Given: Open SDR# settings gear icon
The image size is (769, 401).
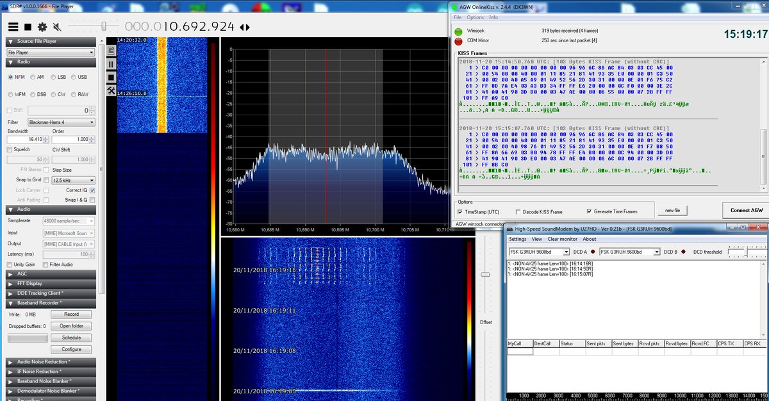Looking at the screenshot, I should [42, 27].
